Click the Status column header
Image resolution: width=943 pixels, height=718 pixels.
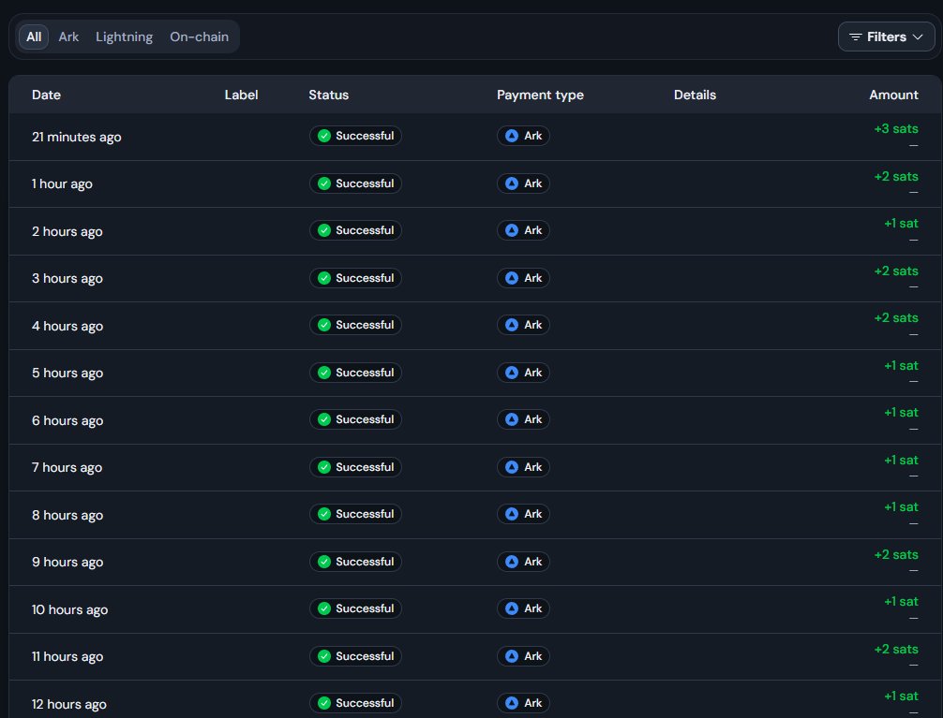click(328, 95)
